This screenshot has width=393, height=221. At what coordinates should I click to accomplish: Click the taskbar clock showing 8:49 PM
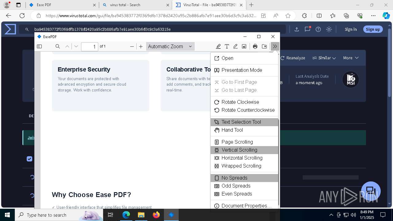(367, 215)
